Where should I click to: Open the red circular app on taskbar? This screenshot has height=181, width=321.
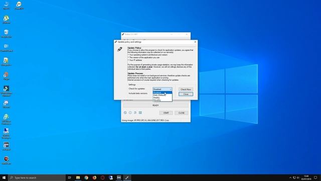point(102,177)
